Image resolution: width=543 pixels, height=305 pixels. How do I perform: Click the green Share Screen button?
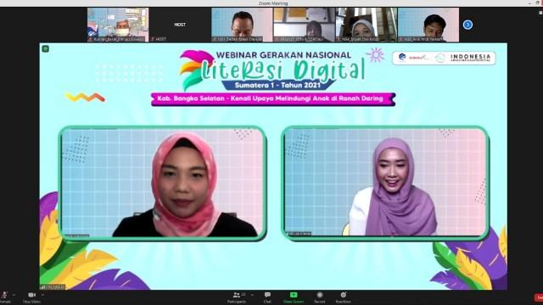tap(294, 297)
